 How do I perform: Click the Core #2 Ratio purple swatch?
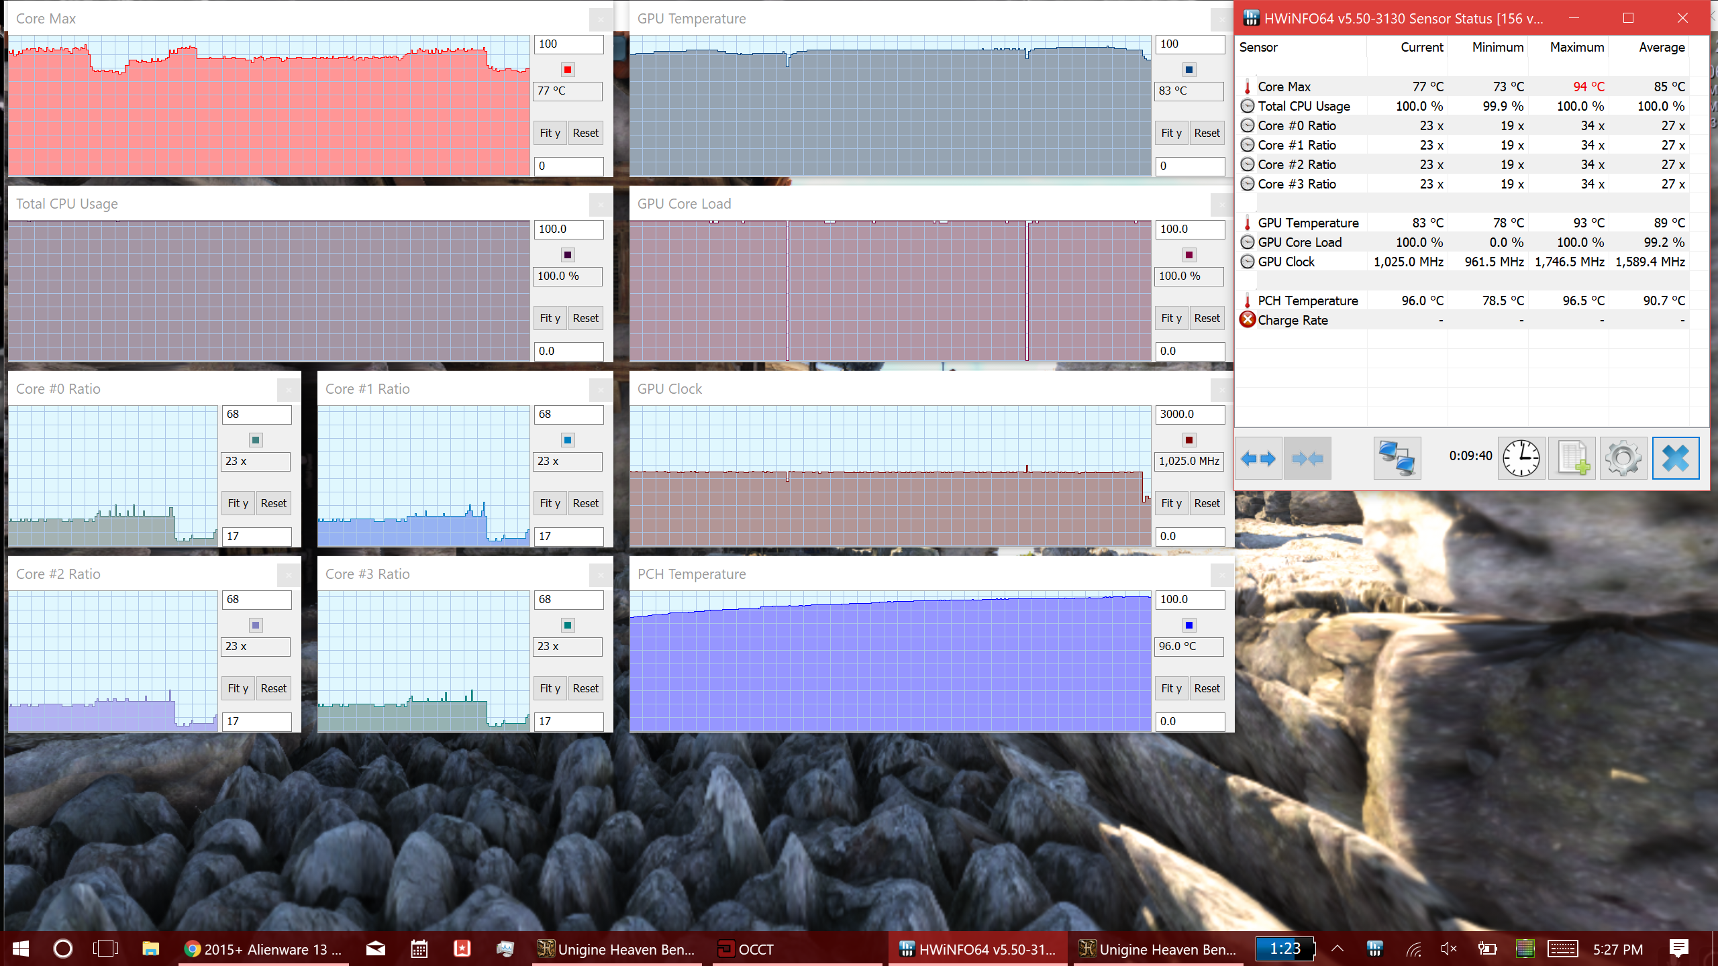(x=256, y=625)
